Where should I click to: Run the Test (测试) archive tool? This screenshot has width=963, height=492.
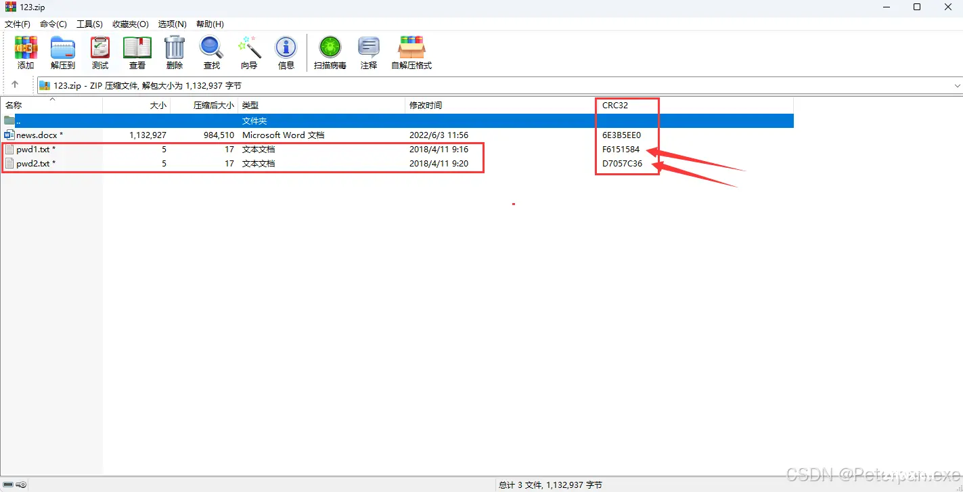100,53
